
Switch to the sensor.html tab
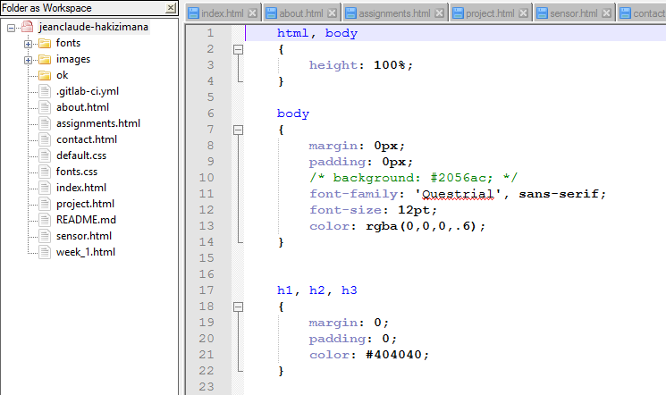pyautogui.click(x=574, y=13)
